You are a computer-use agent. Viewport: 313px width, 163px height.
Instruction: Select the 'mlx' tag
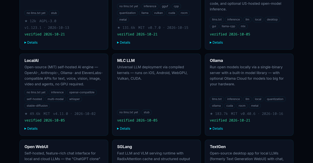click(243, 26)
